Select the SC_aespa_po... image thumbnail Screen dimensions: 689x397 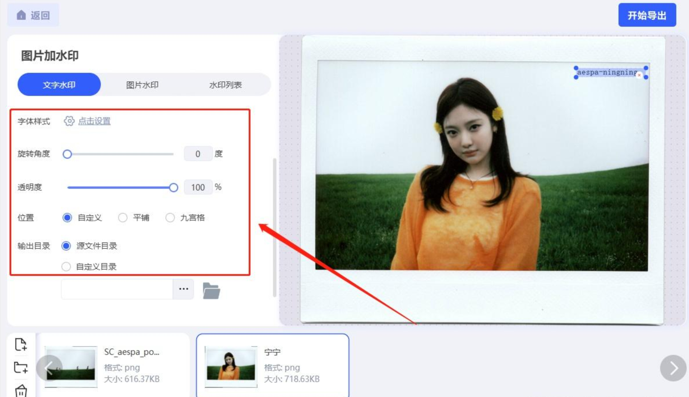[71, 367]
